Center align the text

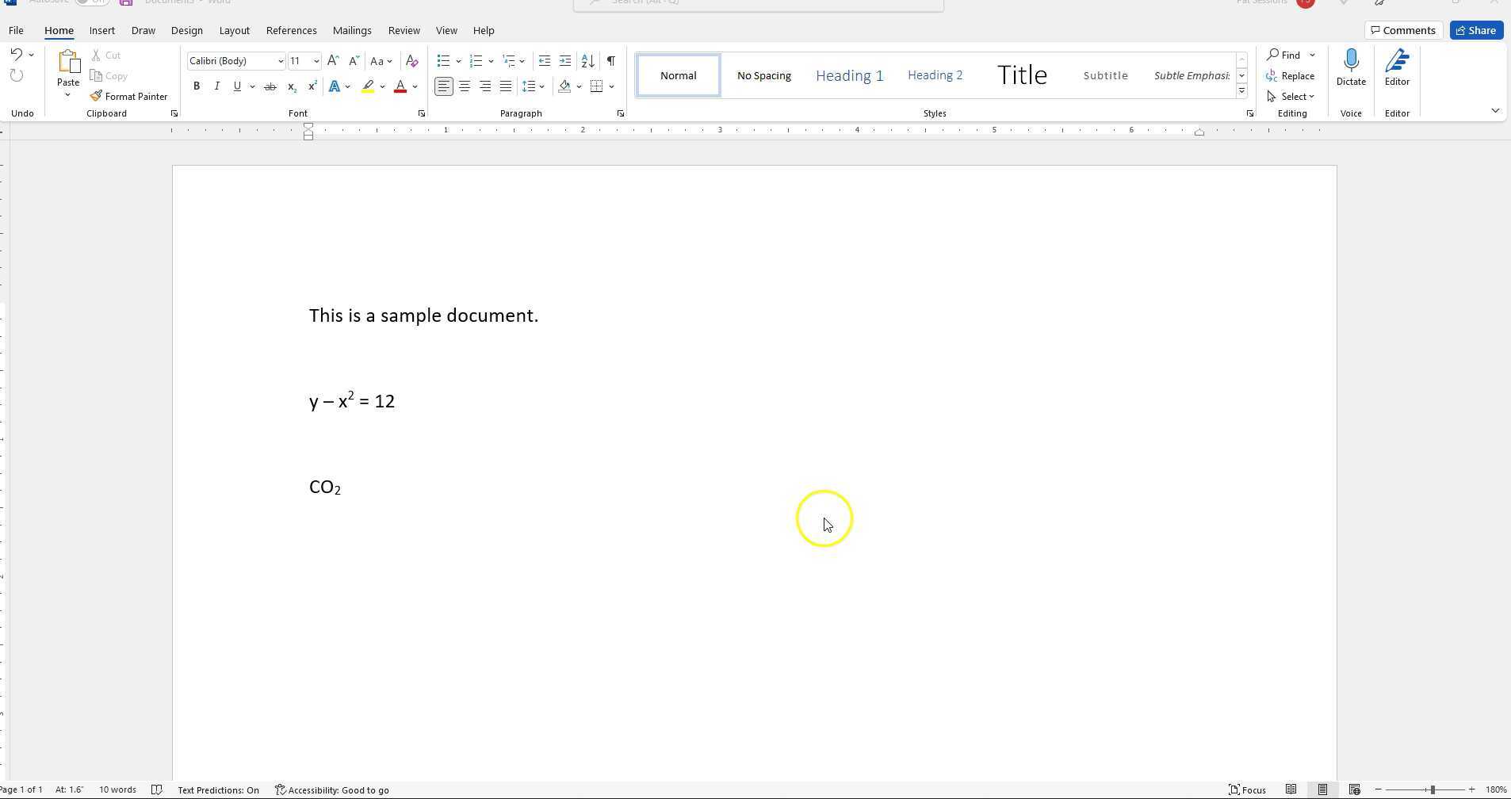tap(465, 86)
